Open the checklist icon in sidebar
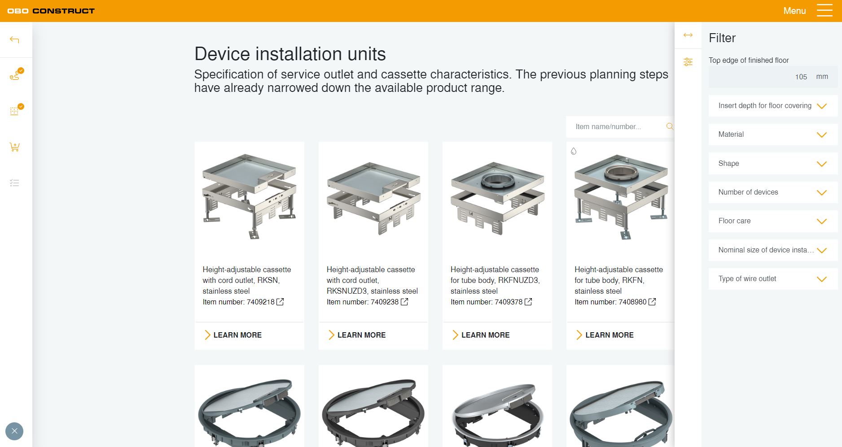The image size is (842, 447). 14,183
